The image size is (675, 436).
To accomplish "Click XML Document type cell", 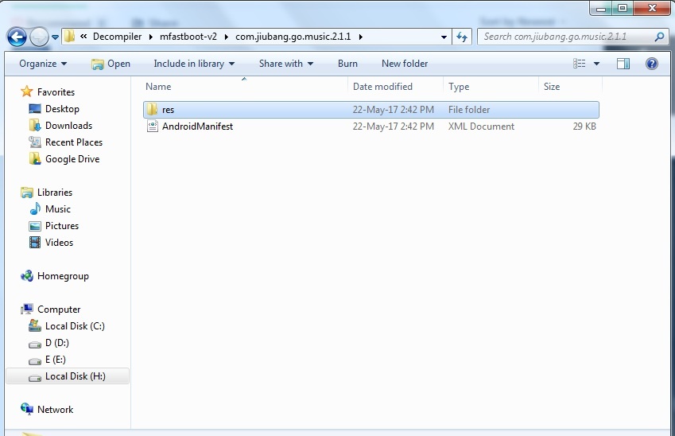I will [481, 127].
